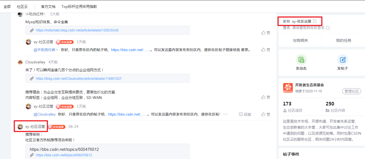The image size is (365, 159).
Task: Click the green 发动态 icon
Action: 301,60
